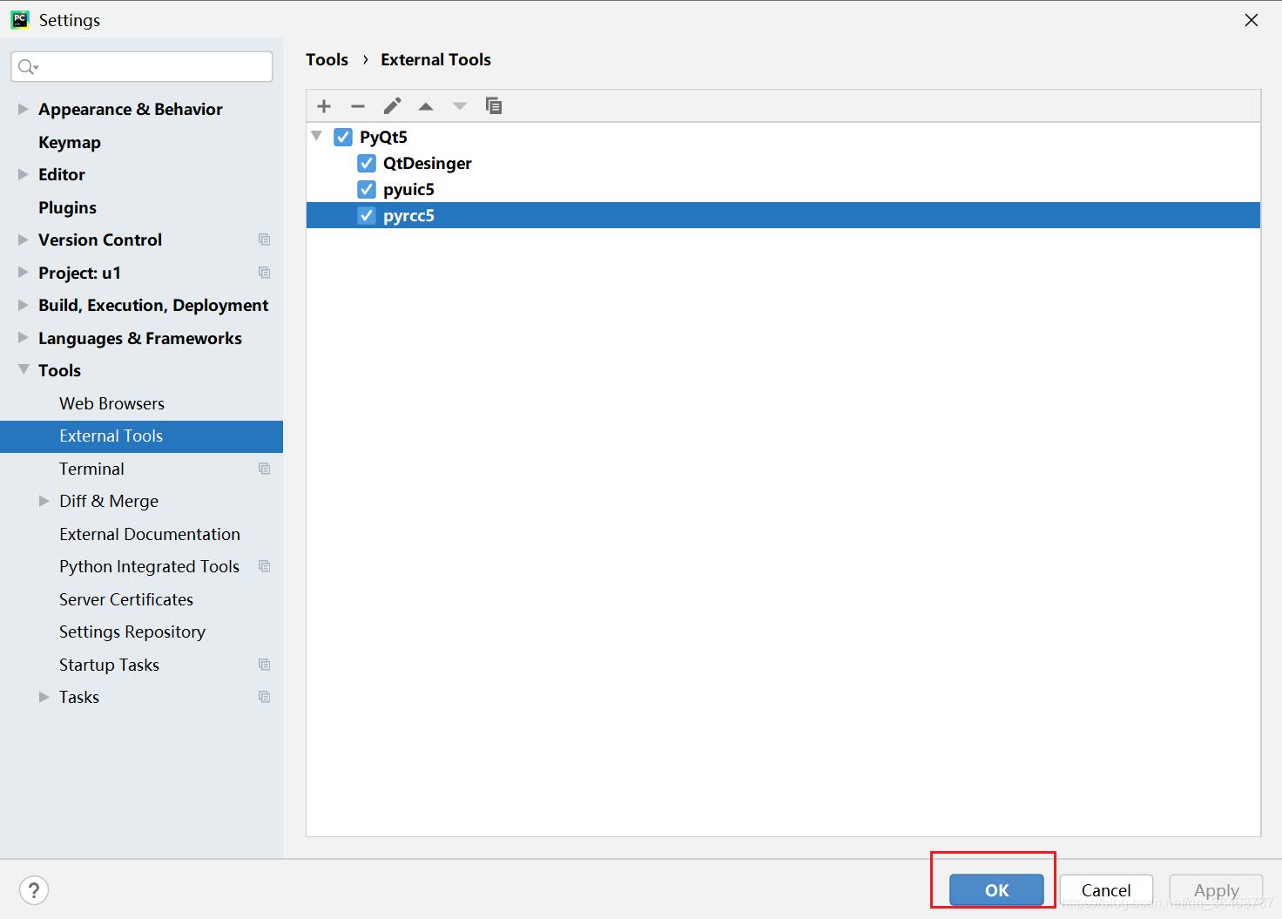The width and height of the screenshot is (1282, 919).
Task: Expand the Version Control section arrow
Action: [24, 240]
